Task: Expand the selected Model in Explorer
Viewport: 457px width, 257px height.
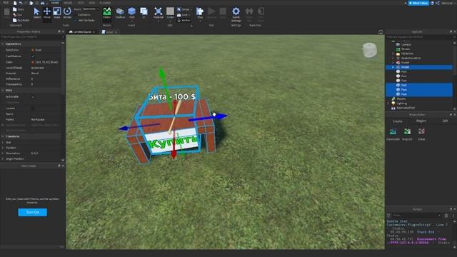Action: [393, 67]
